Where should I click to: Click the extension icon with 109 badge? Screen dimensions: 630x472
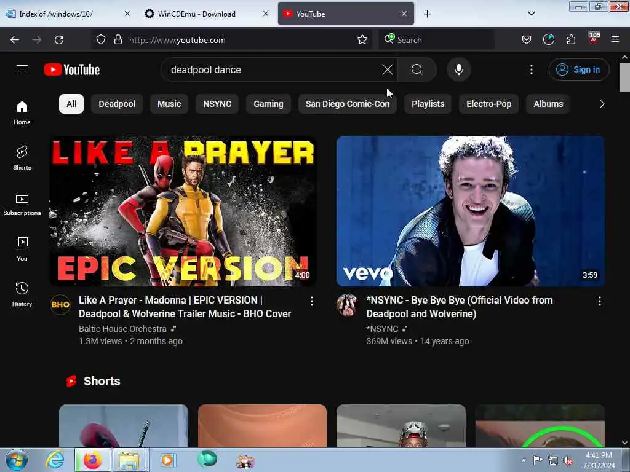(x=594, y=39)
